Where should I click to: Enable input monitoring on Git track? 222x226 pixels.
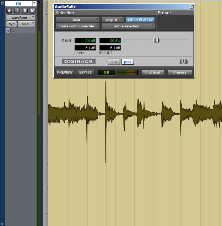[17, 11]
